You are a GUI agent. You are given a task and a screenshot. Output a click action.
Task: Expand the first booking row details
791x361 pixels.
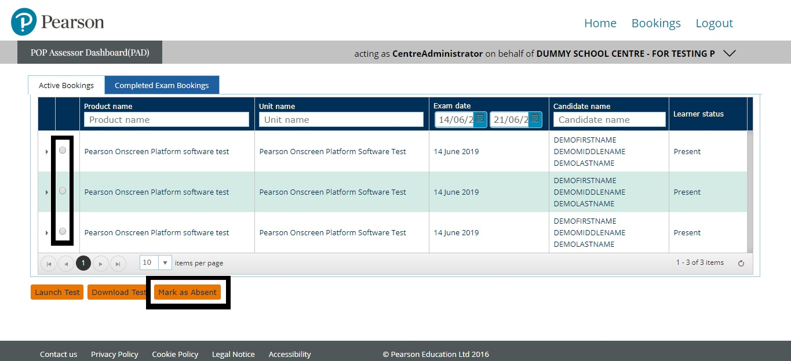(46, 151)
